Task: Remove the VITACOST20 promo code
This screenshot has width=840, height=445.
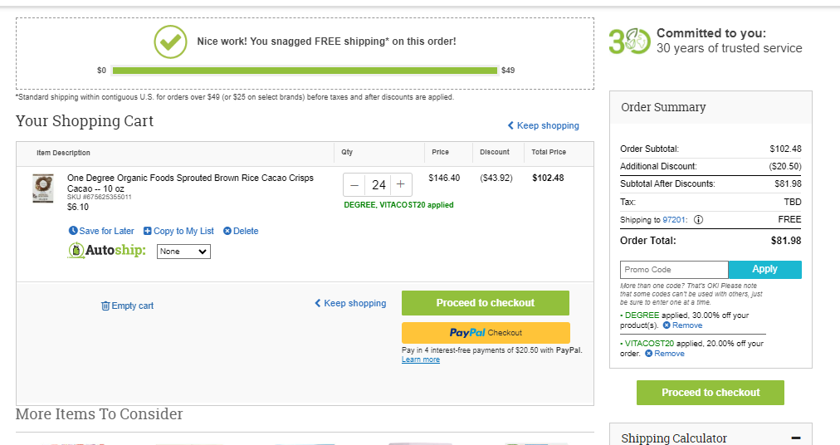Action: [665, 354]
